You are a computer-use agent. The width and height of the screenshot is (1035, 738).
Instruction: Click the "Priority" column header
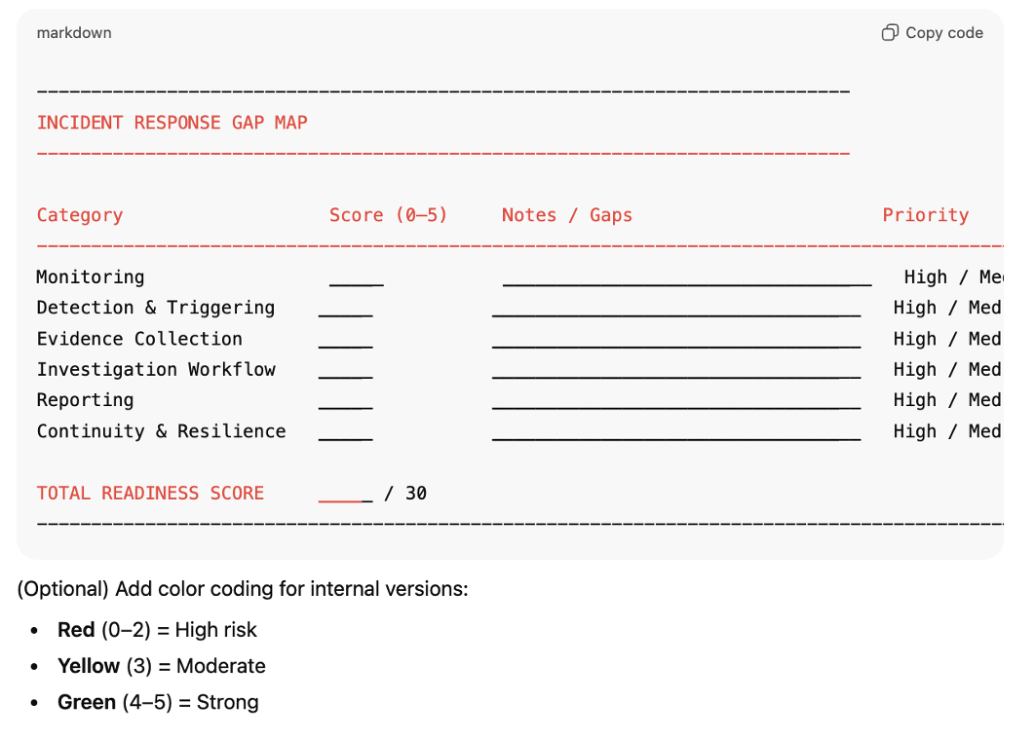click(925, 215)
